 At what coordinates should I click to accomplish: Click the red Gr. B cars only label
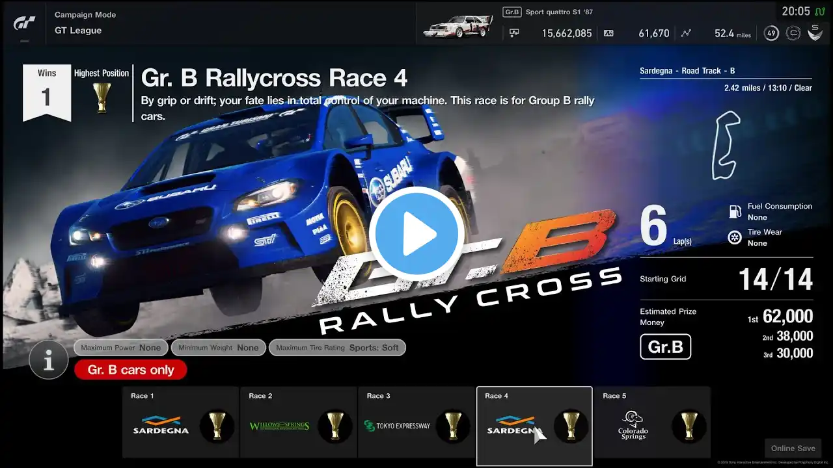[131, 370]
